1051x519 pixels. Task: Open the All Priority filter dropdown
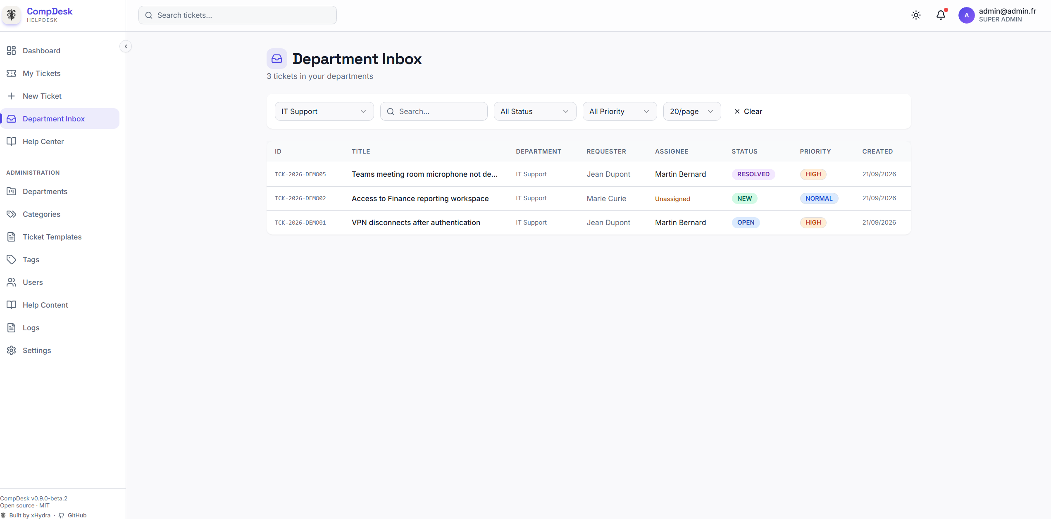(x=620, y=111)
